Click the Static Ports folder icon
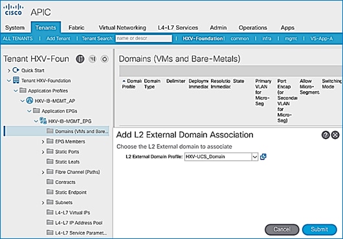Image resolution: width=343 pixels, height=239 pixels. coord(50,151)
